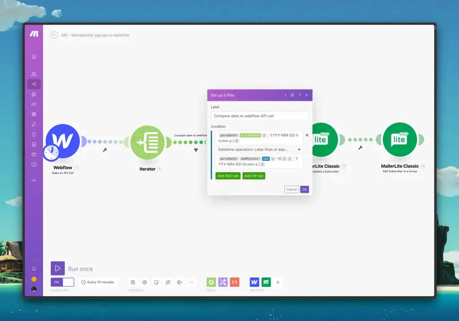Open Connections link icon in sidebar
459x321 pixels.
[x=34, y=104]
